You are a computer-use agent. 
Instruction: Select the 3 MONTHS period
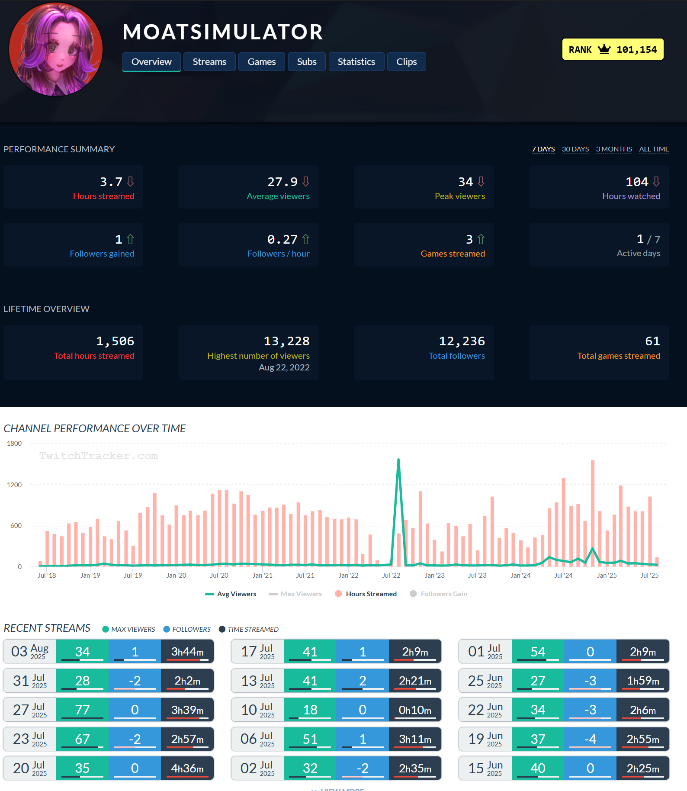tap(614, 149)
